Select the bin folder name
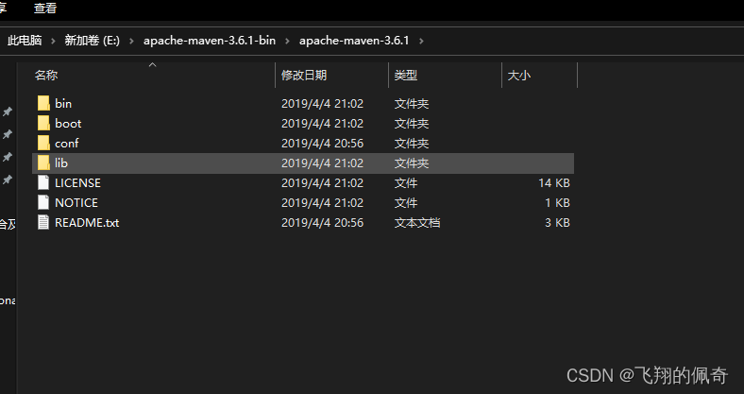 pos(63,103)
